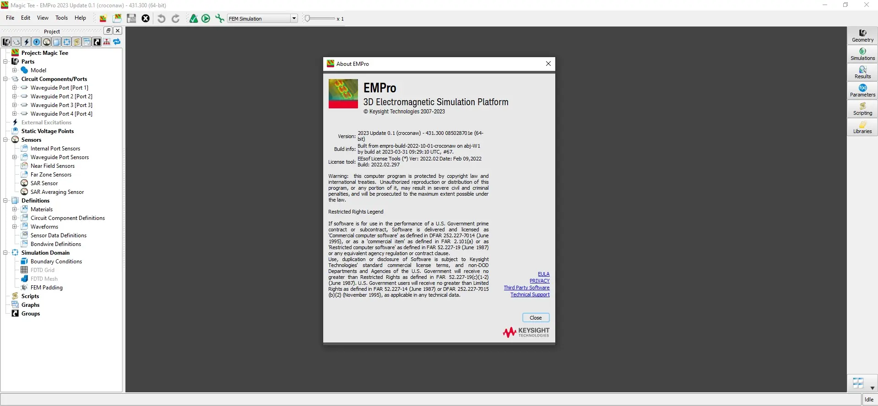The width and height of the screenshot is (878, 406).
Task: Open the Libraries workspace button
Action: click(x=862, y=127)
